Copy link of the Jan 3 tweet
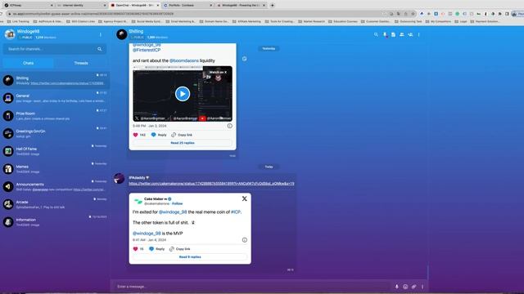This screenshot has height=294, width=524. point(182,135)
